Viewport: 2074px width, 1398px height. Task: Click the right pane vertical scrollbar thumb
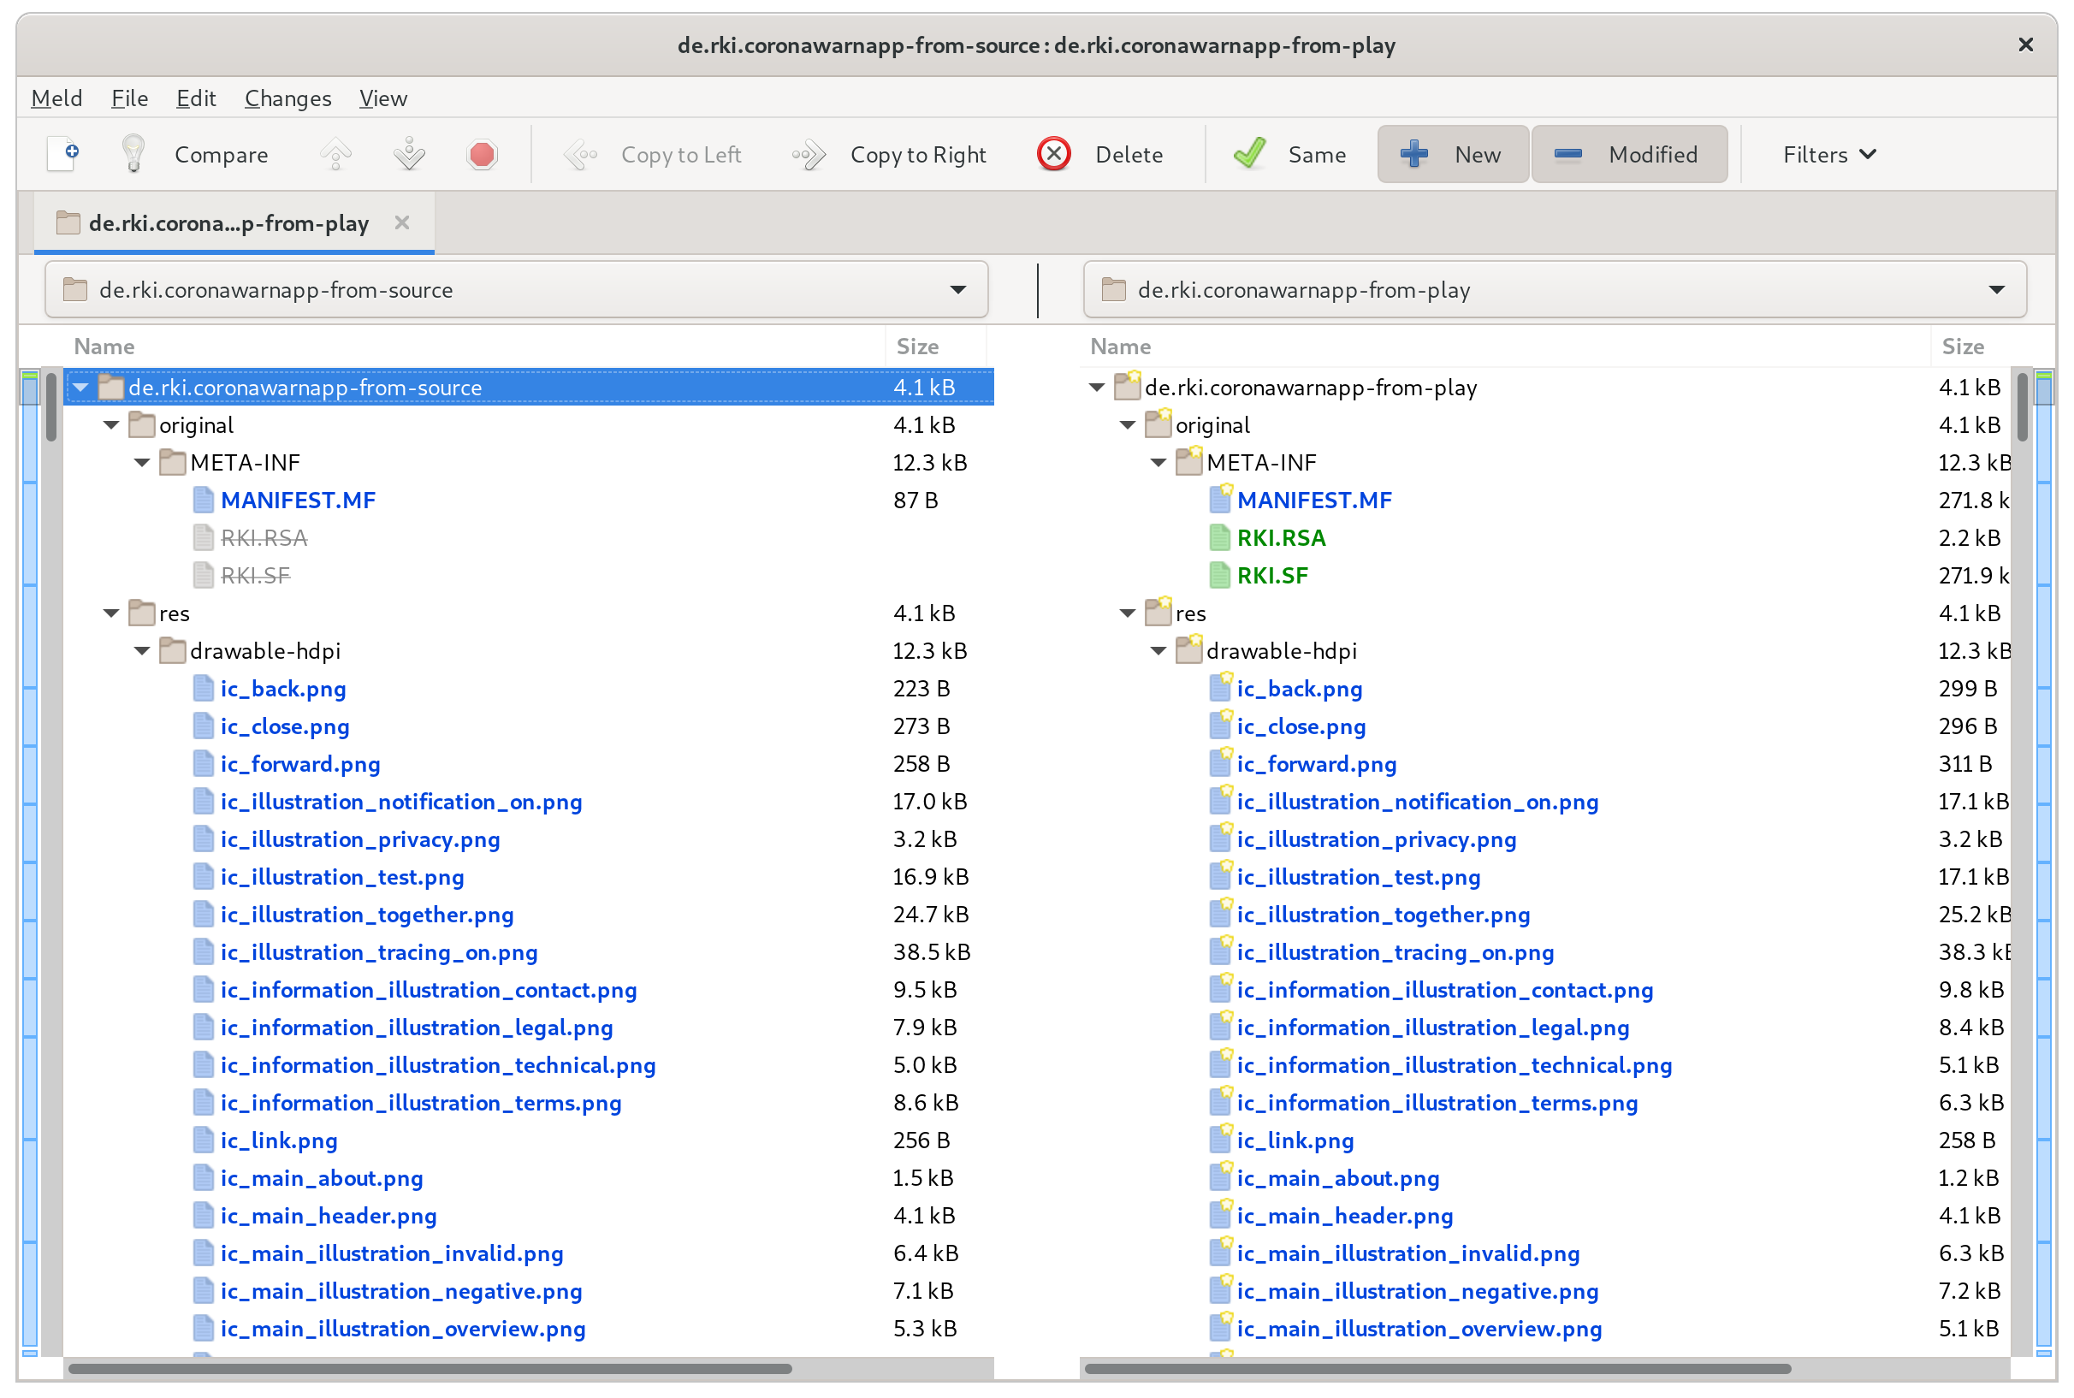click(2023, 407)
